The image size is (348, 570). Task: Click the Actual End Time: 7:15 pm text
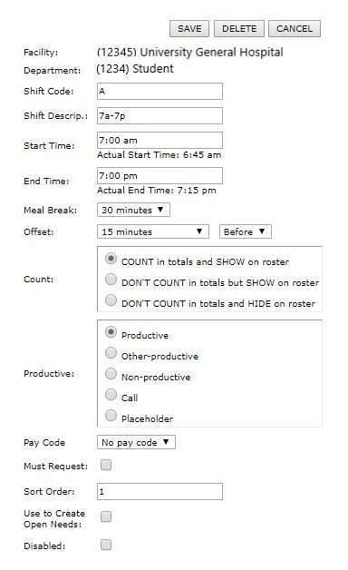157,190
